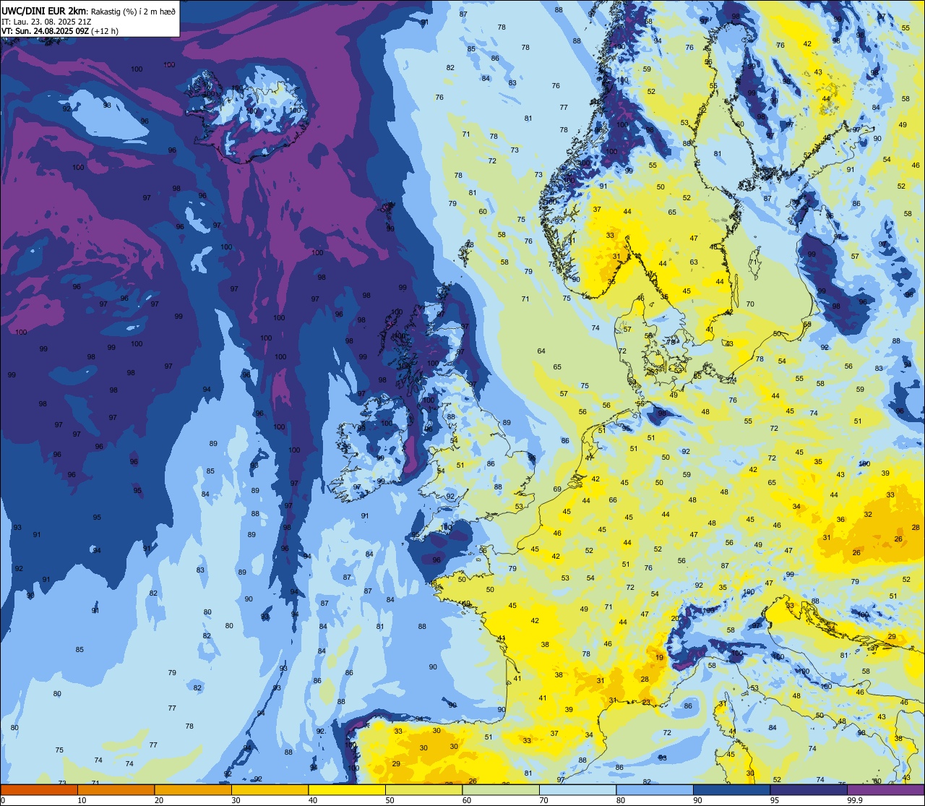The image size is (925, 806).
Task: Click the 19 humidity value in southeastern France
Action: click(x=659, y=657)
